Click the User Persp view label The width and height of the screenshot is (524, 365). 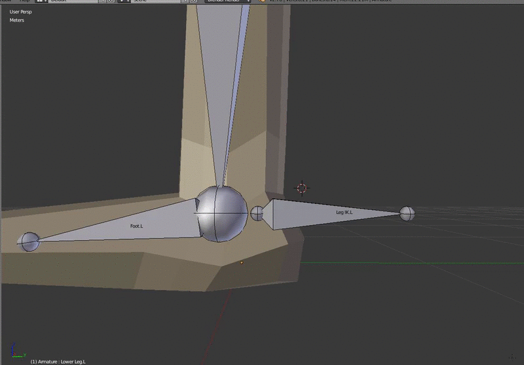pyautogui.click(x=20, y=12)
